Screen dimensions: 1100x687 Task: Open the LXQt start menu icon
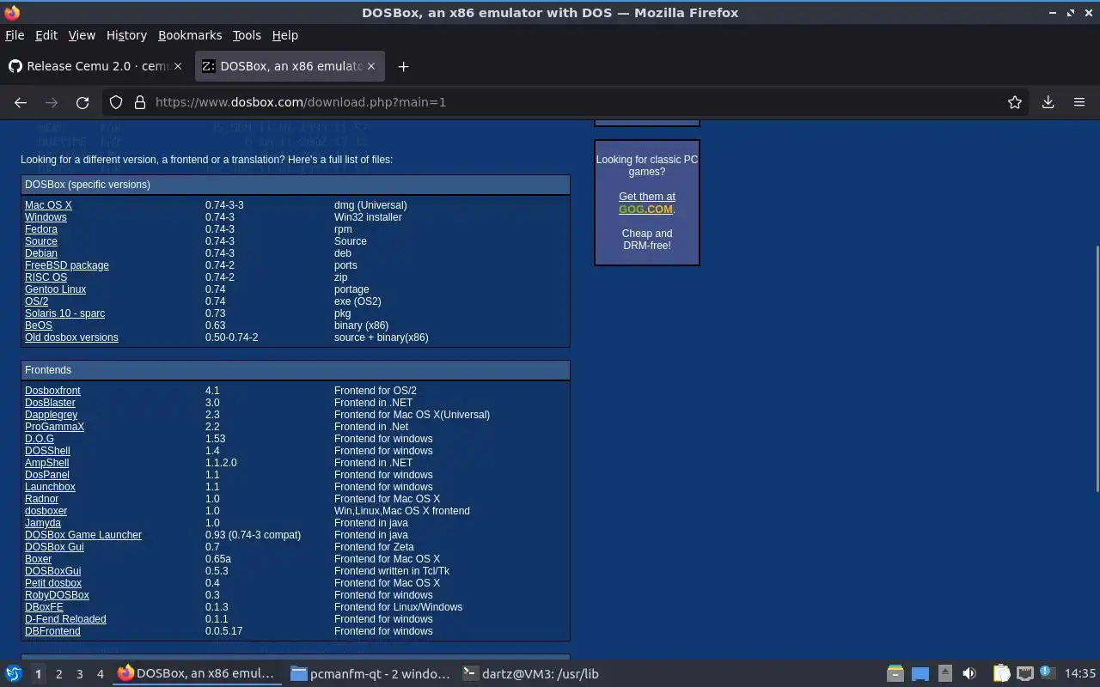pos(14,674)
